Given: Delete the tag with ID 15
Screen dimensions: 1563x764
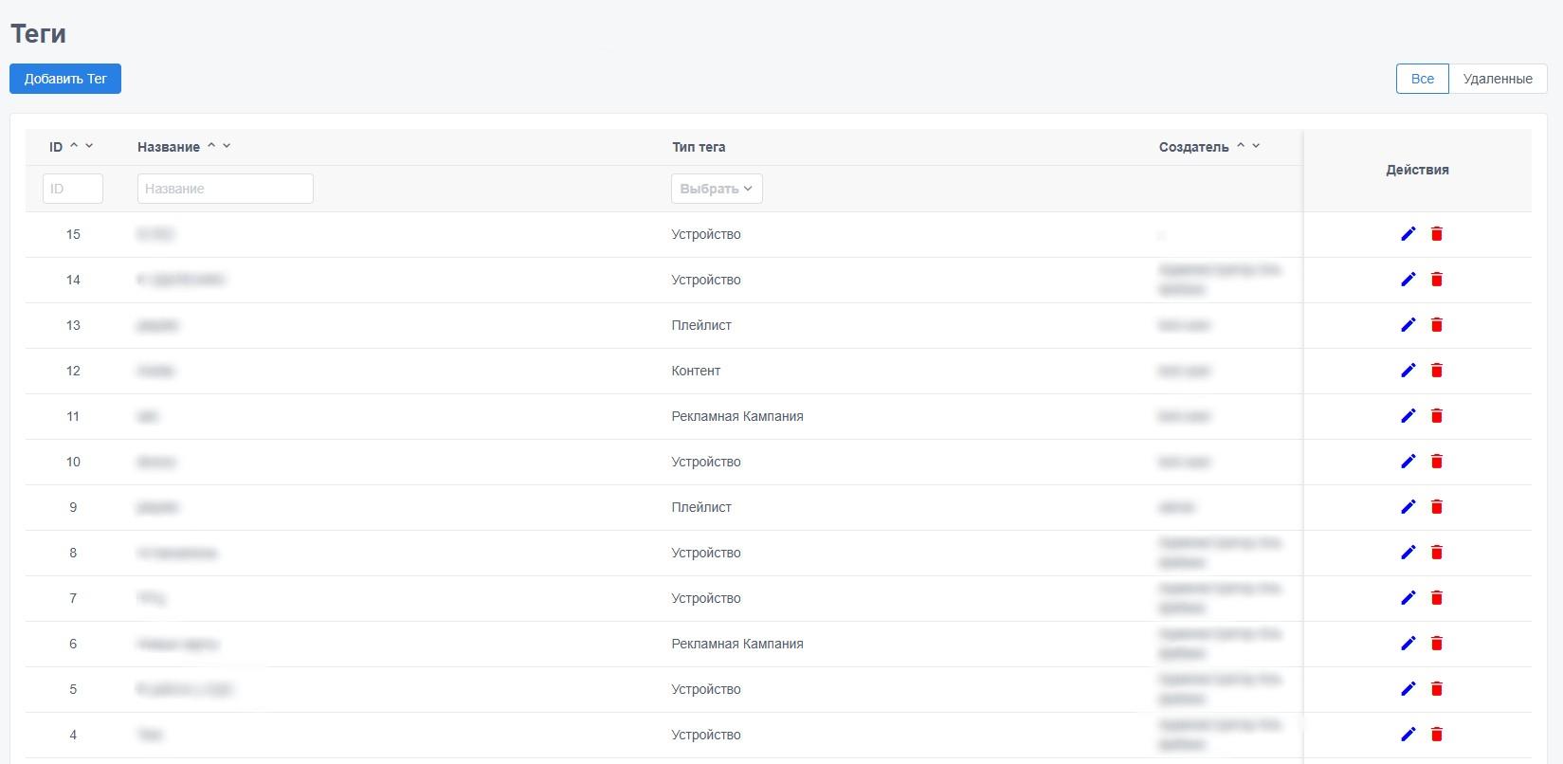Looking at the screenshot, I should coord(1437,234).
